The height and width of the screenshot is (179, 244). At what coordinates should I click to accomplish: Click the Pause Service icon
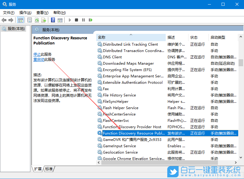(84, 20)
